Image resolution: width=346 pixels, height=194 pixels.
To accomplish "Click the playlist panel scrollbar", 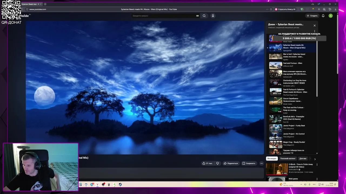I will [317, 69].
